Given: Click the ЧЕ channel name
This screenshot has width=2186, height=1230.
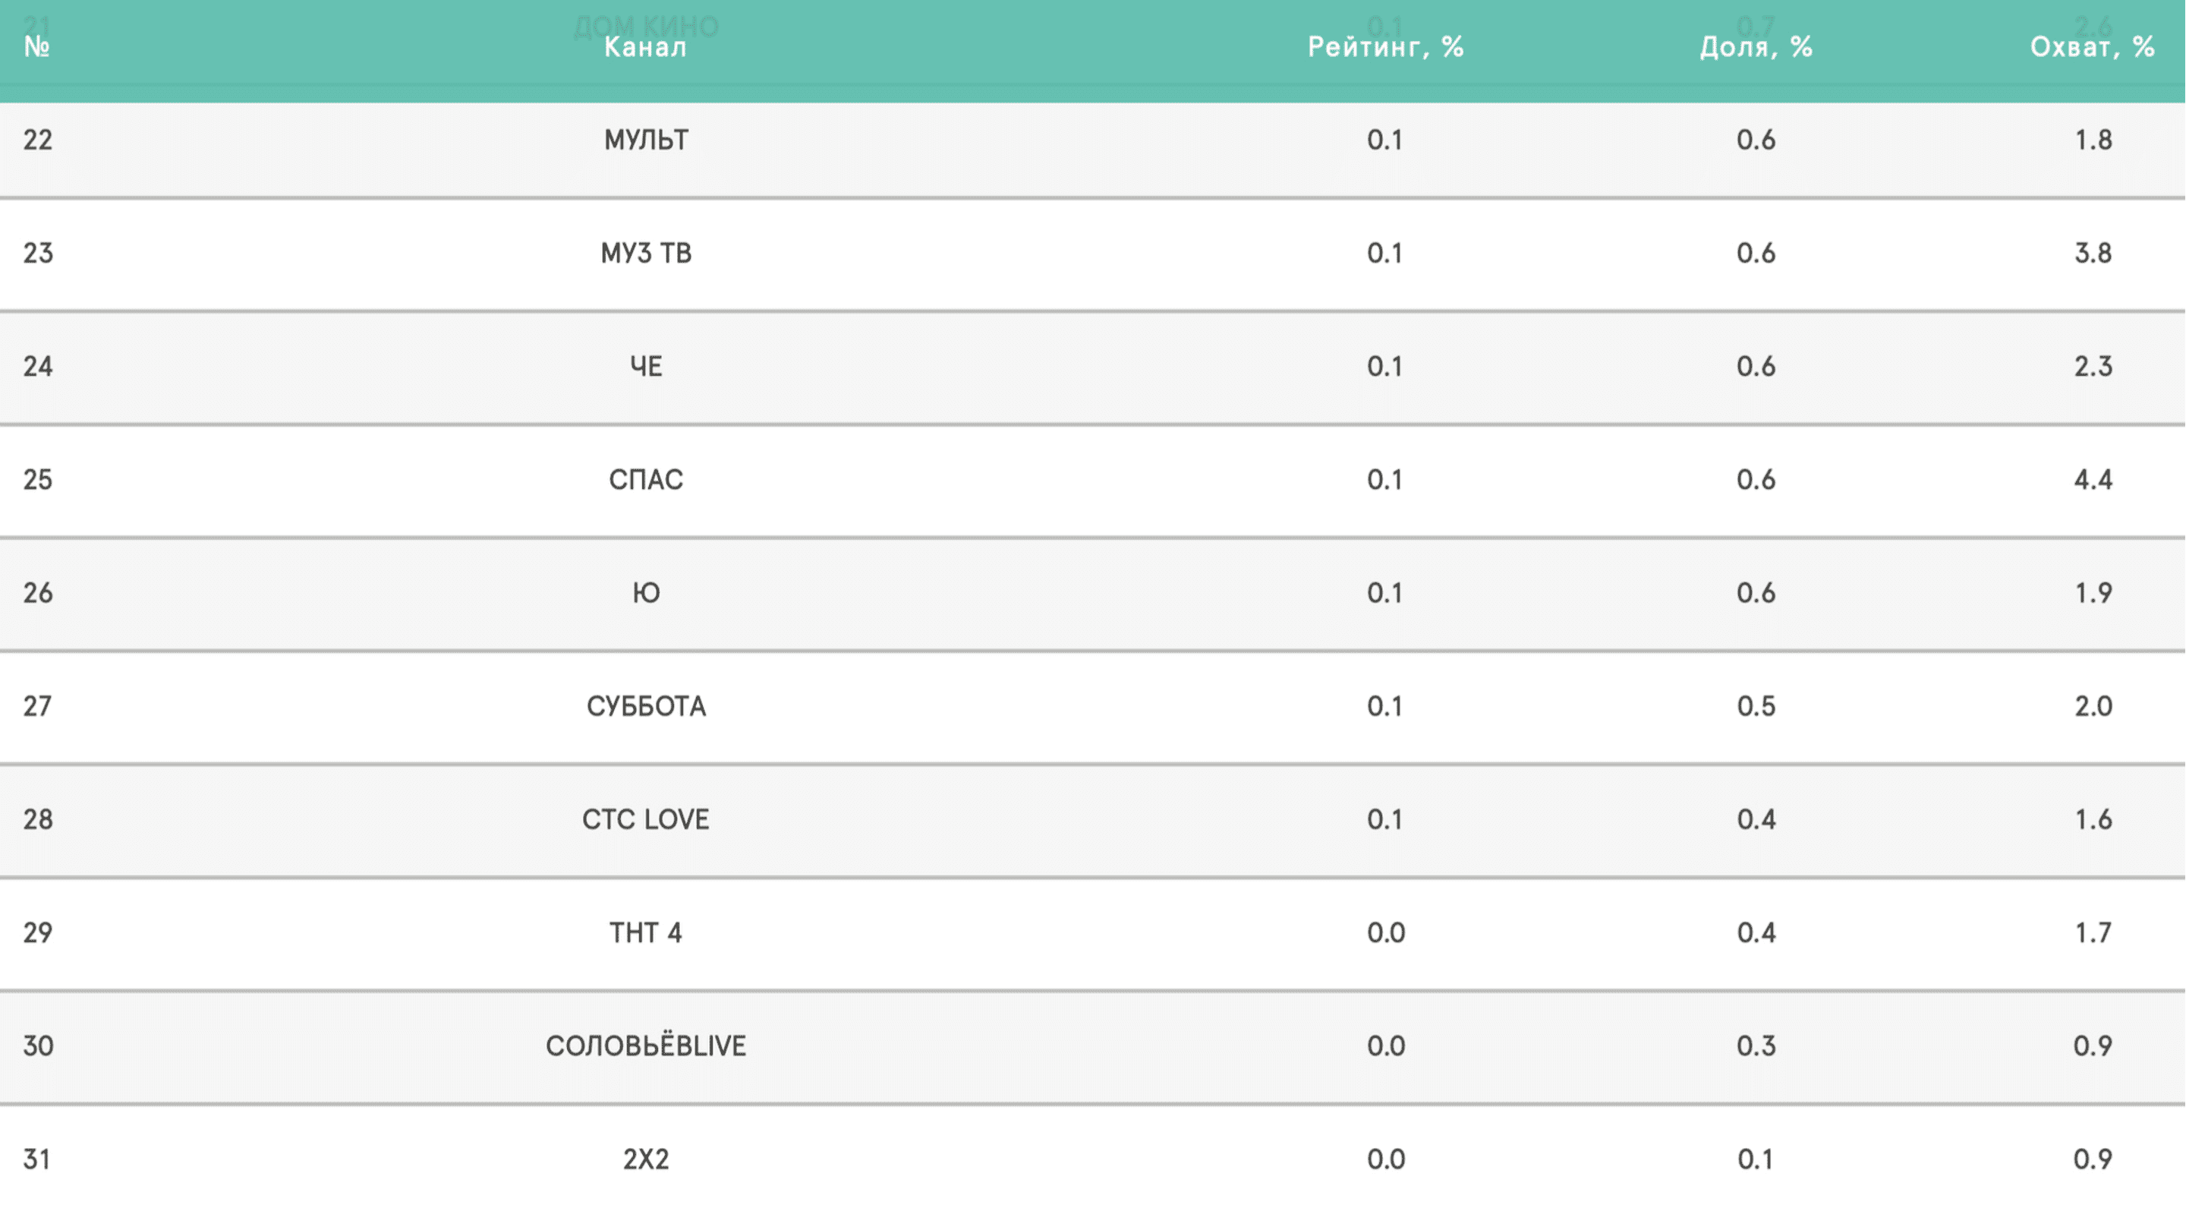Looking at the screenshot, I should click(x=646, y=366).
